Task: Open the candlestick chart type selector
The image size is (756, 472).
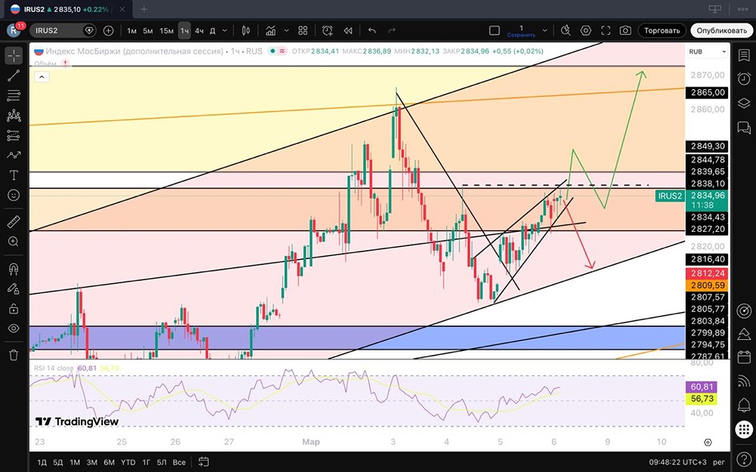Action: pyautogui.click(x=246, y=30)
